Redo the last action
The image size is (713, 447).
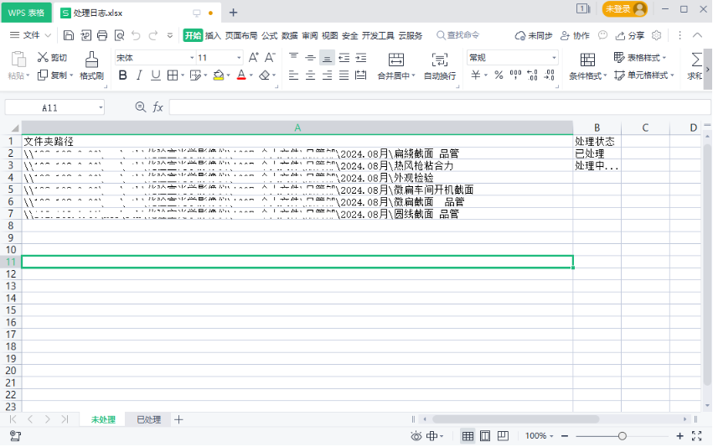tap(153, 35)
